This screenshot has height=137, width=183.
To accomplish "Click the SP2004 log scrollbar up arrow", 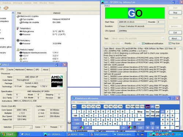I will [180, 49].
